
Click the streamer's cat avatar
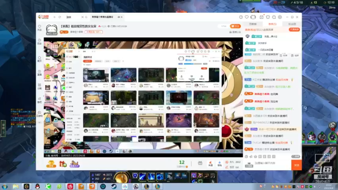pyautogui.click(x=52, y=30)
